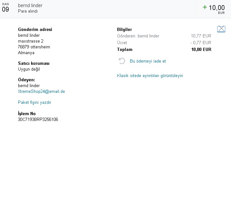This screenshot has width=247, height=198.
Task: Click the 'Para alındı' status text
Action: point(28,11)
